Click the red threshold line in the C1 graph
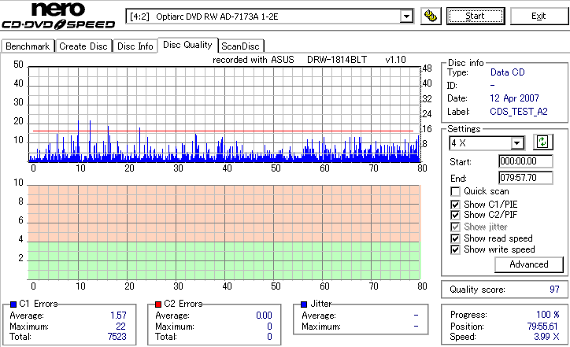The height and width of the screenshot is (347, 570). tap(224, 131)
